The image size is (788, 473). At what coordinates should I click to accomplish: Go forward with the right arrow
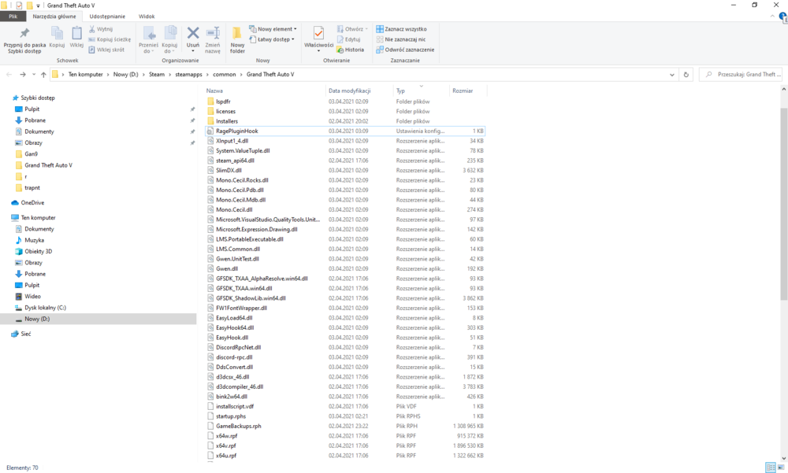tap(23, 74)
